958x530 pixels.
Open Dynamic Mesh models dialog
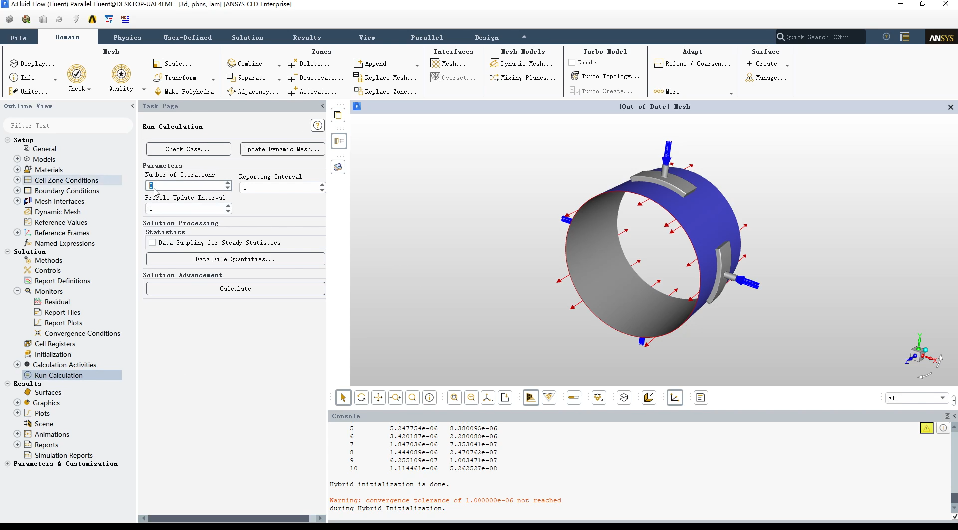tap(521, 64)
